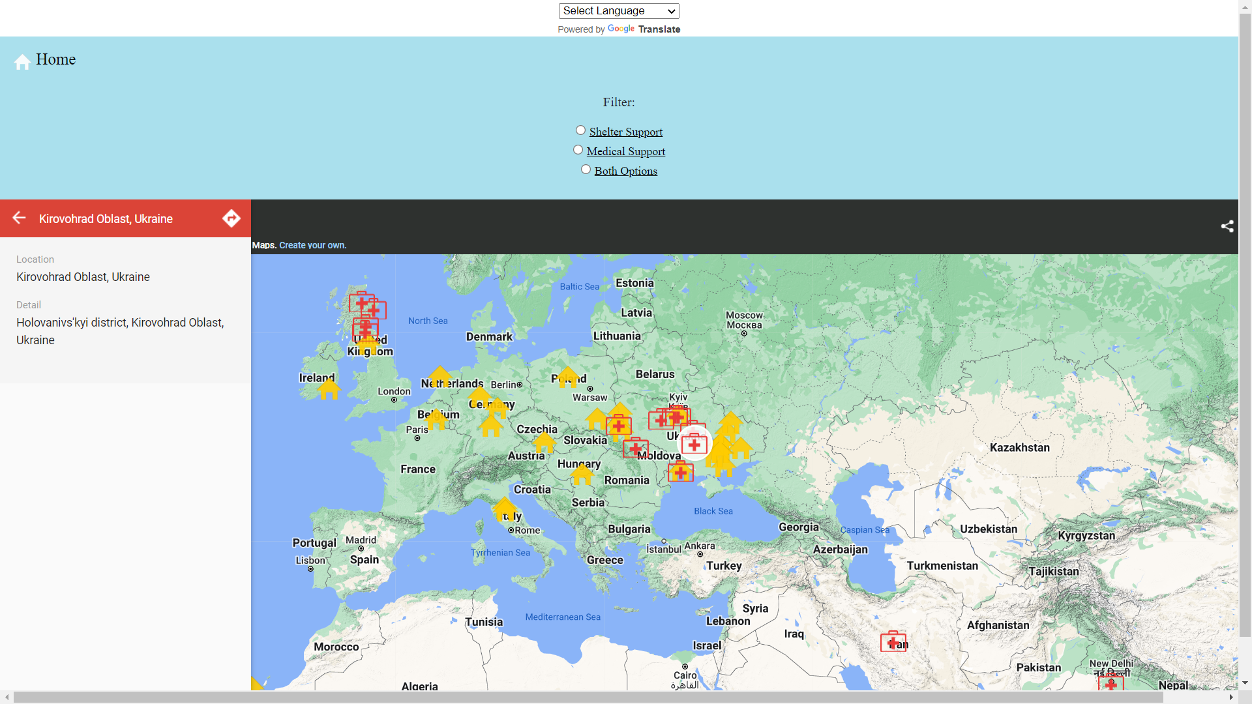The width and height of the screenshot is (1252, 704).
Task: Click the yellow house marker in Poland
Action: point(568,376)
